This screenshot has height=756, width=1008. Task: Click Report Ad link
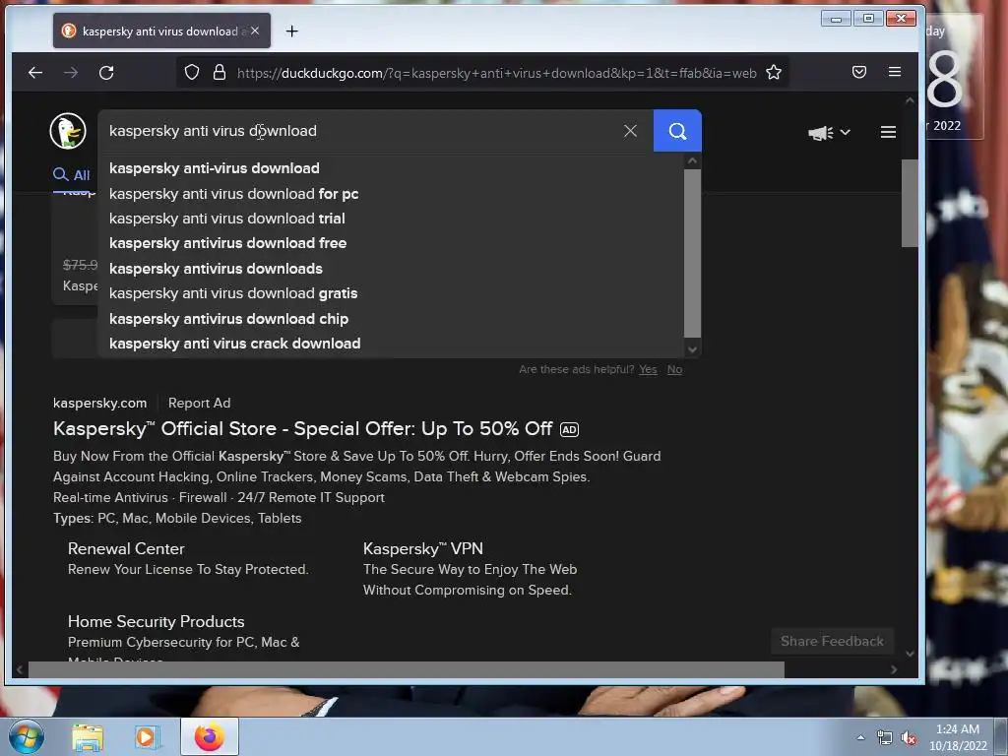[199, 403]
